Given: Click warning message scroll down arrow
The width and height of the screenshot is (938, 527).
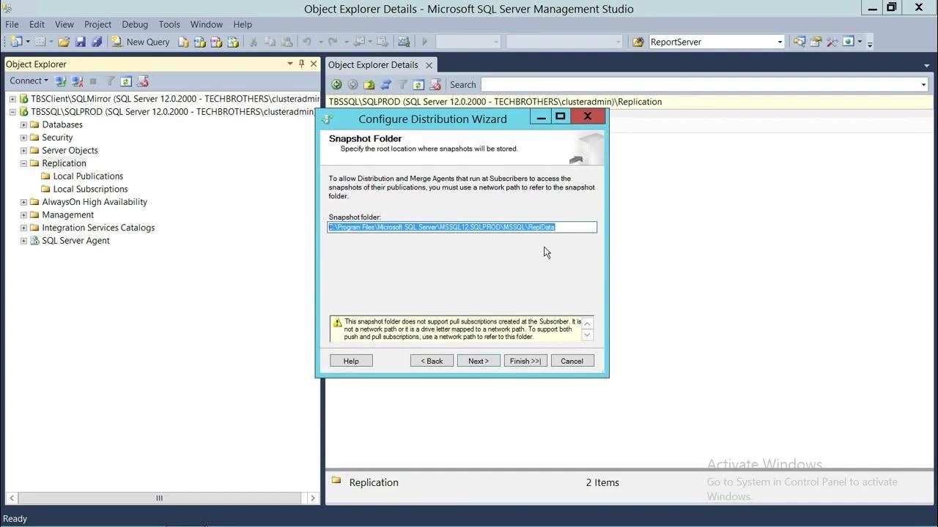Looking at the screenshot, I should coord(587,335).
